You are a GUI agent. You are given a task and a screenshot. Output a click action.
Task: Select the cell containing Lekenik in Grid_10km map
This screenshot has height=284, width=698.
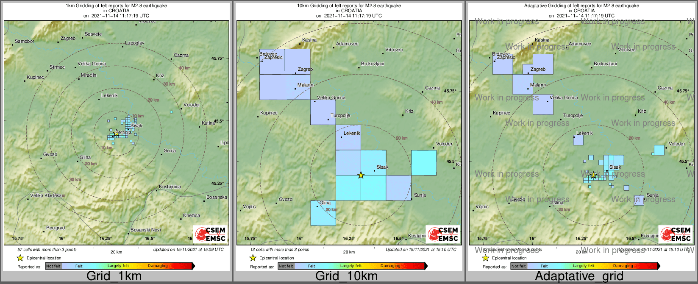[x=348, y=137]
